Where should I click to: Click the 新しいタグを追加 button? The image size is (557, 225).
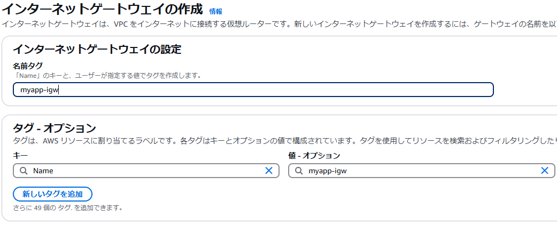click(x=52, y=194)
